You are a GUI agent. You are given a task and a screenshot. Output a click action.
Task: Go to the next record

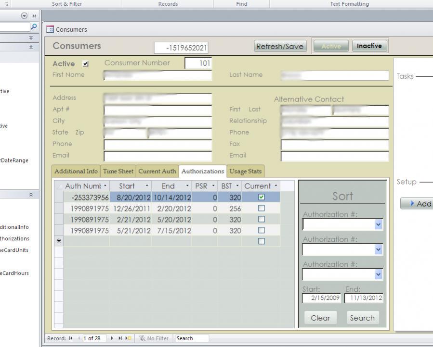[x=112, y=338]
